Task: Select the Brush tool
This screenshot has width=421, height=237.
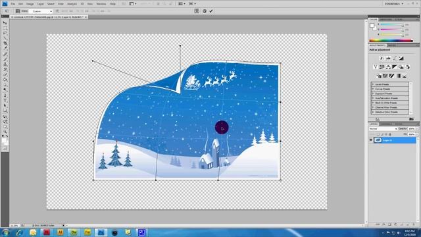Action: pos(5,59)
